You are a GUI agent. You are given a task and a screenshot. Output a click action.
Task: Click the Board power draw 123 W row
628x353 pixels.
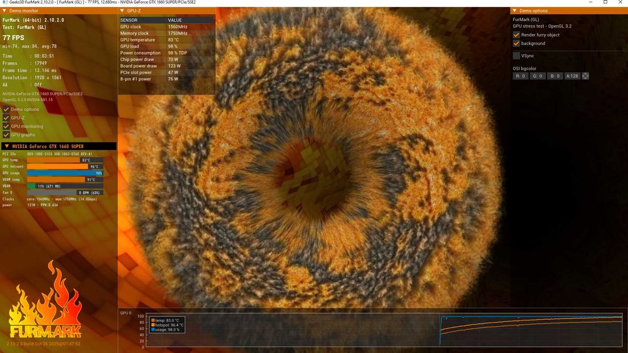[166, 66]
